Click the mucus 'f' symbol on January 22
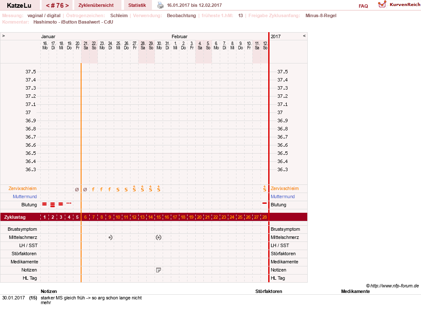421x314 pixels. (93, 190)
